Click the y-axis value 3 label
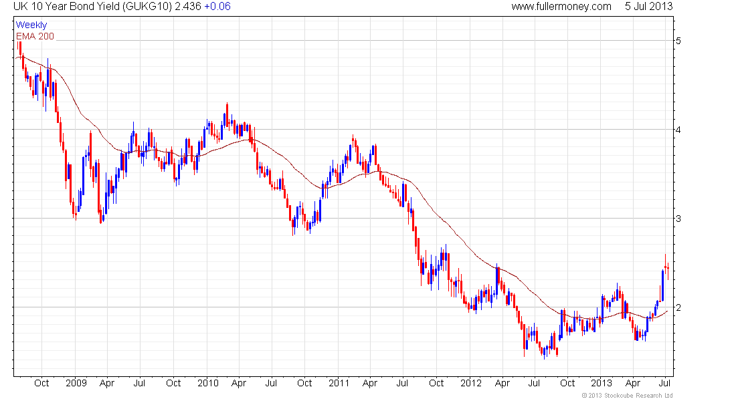Screen dimensions: 736x401 pos(678,219)
